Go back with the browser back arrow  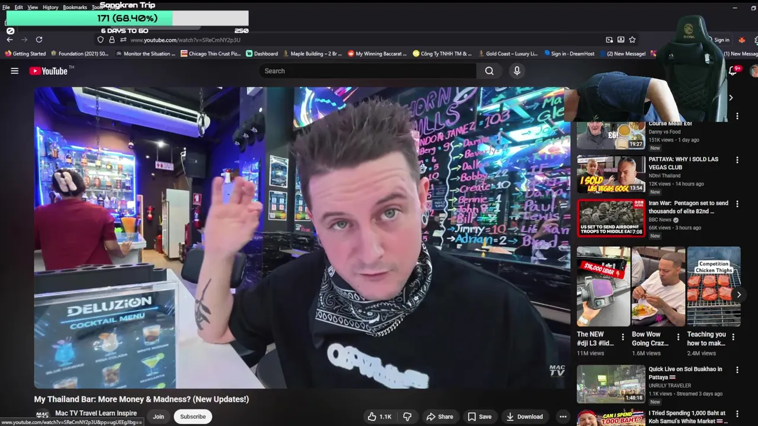[x=9, y=40]
